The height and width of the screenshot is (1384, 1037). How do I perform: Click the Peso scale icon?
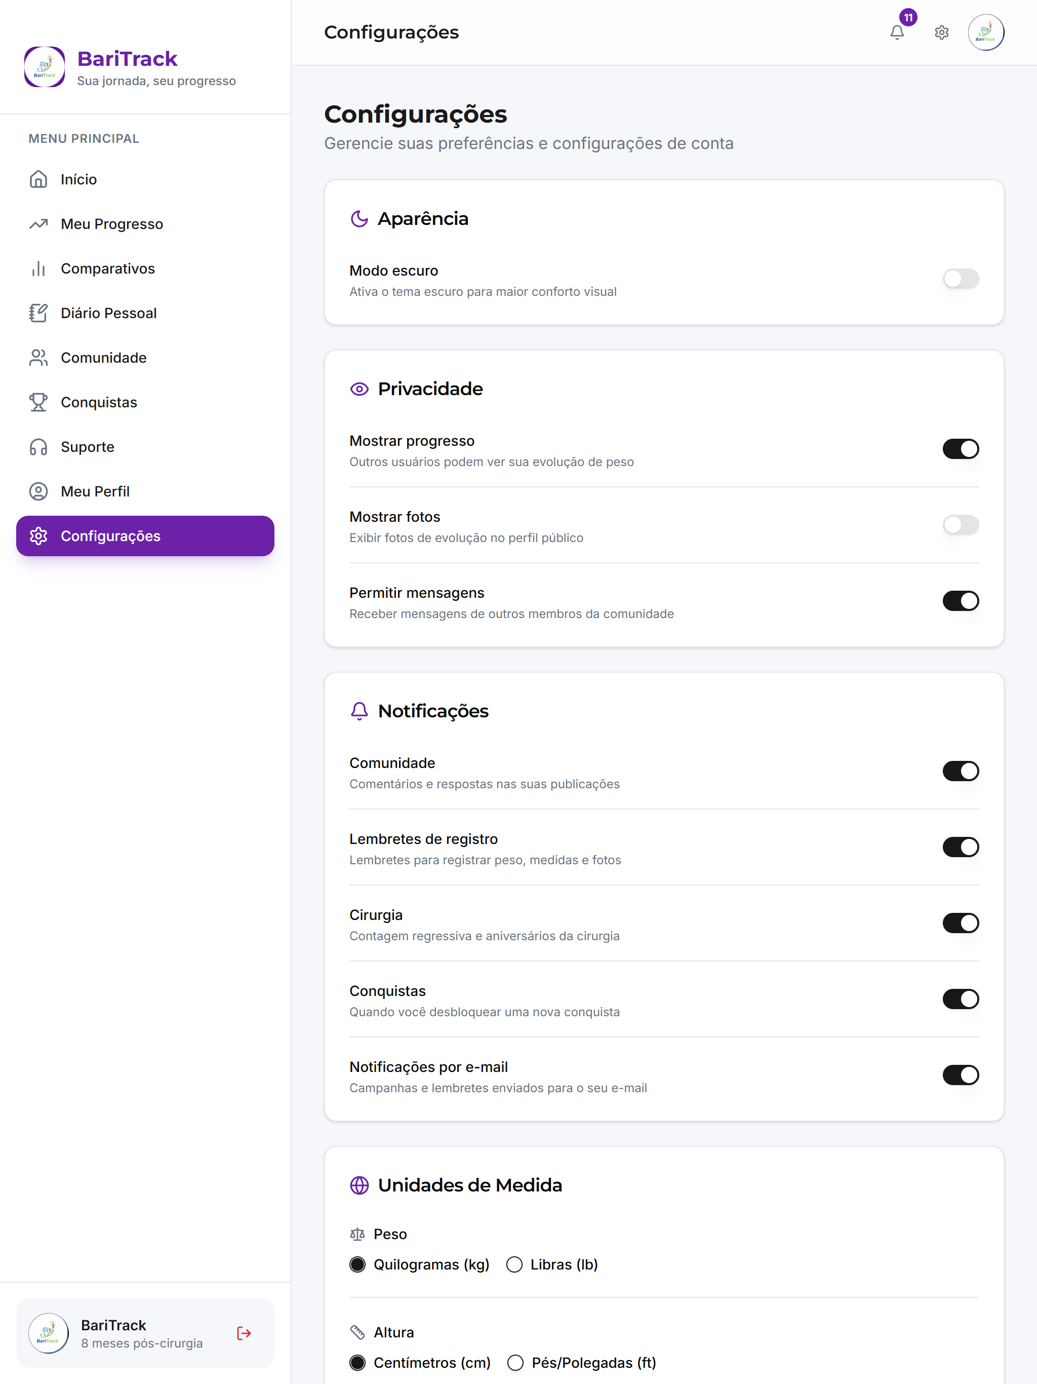pos(357,1235)
